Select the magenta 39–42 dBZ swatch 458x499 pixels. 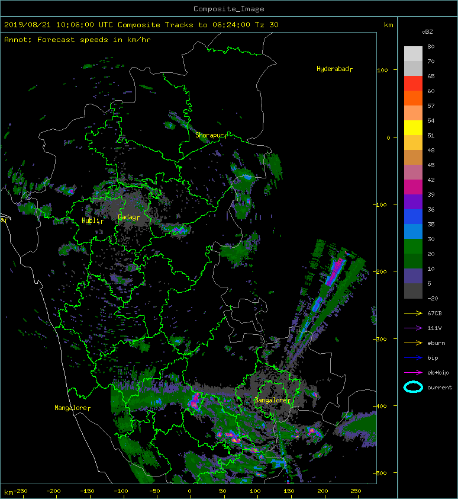click(x=413, y=187)
